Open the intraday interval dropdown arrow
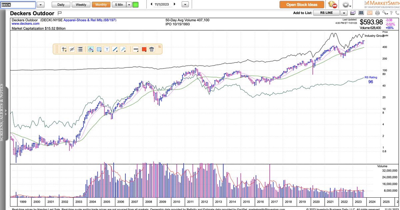 coord(129,5)
